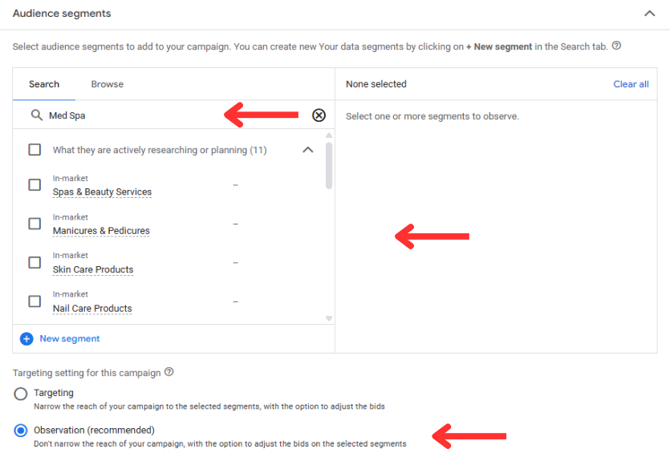
Task: Tick the Nail Care Products checkbox
Action: pyautogui.click(x=35, y=301)
